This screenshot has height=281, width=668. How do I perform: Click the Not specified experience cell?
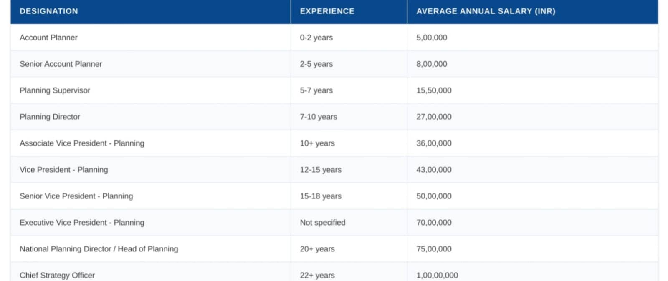pyautogui.click(x=322, y=223)
